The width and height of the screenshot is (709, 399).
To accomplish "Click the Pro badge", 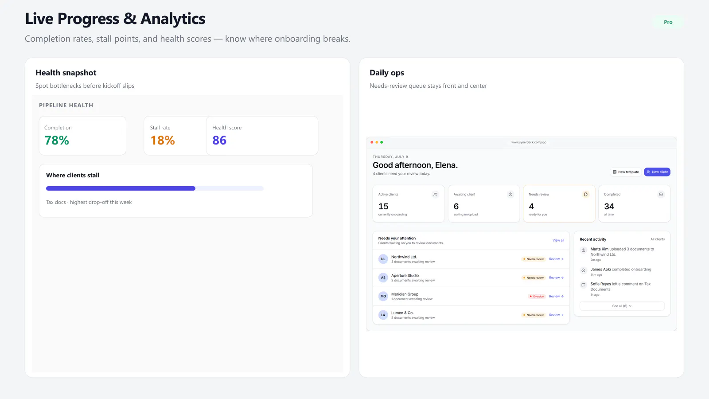I will pos(668,22).
